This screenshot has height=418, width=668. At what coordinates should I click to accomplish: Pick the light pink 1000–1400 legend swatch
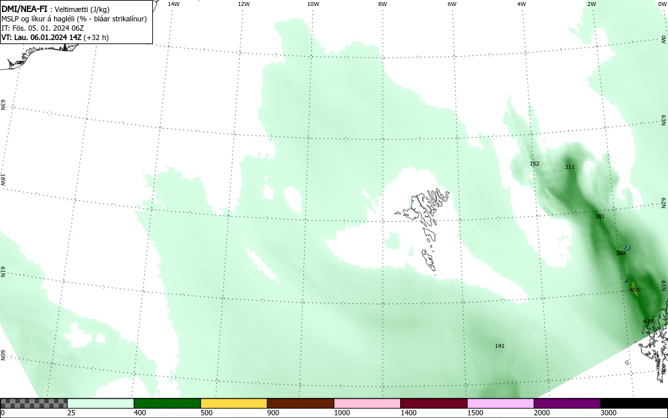coord(367,403)
